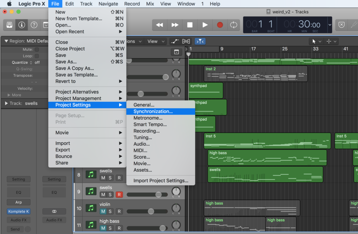Rewind the project with the transport button
The width and height of the screenshot is (358, 234).
click(x=159, y=25)
